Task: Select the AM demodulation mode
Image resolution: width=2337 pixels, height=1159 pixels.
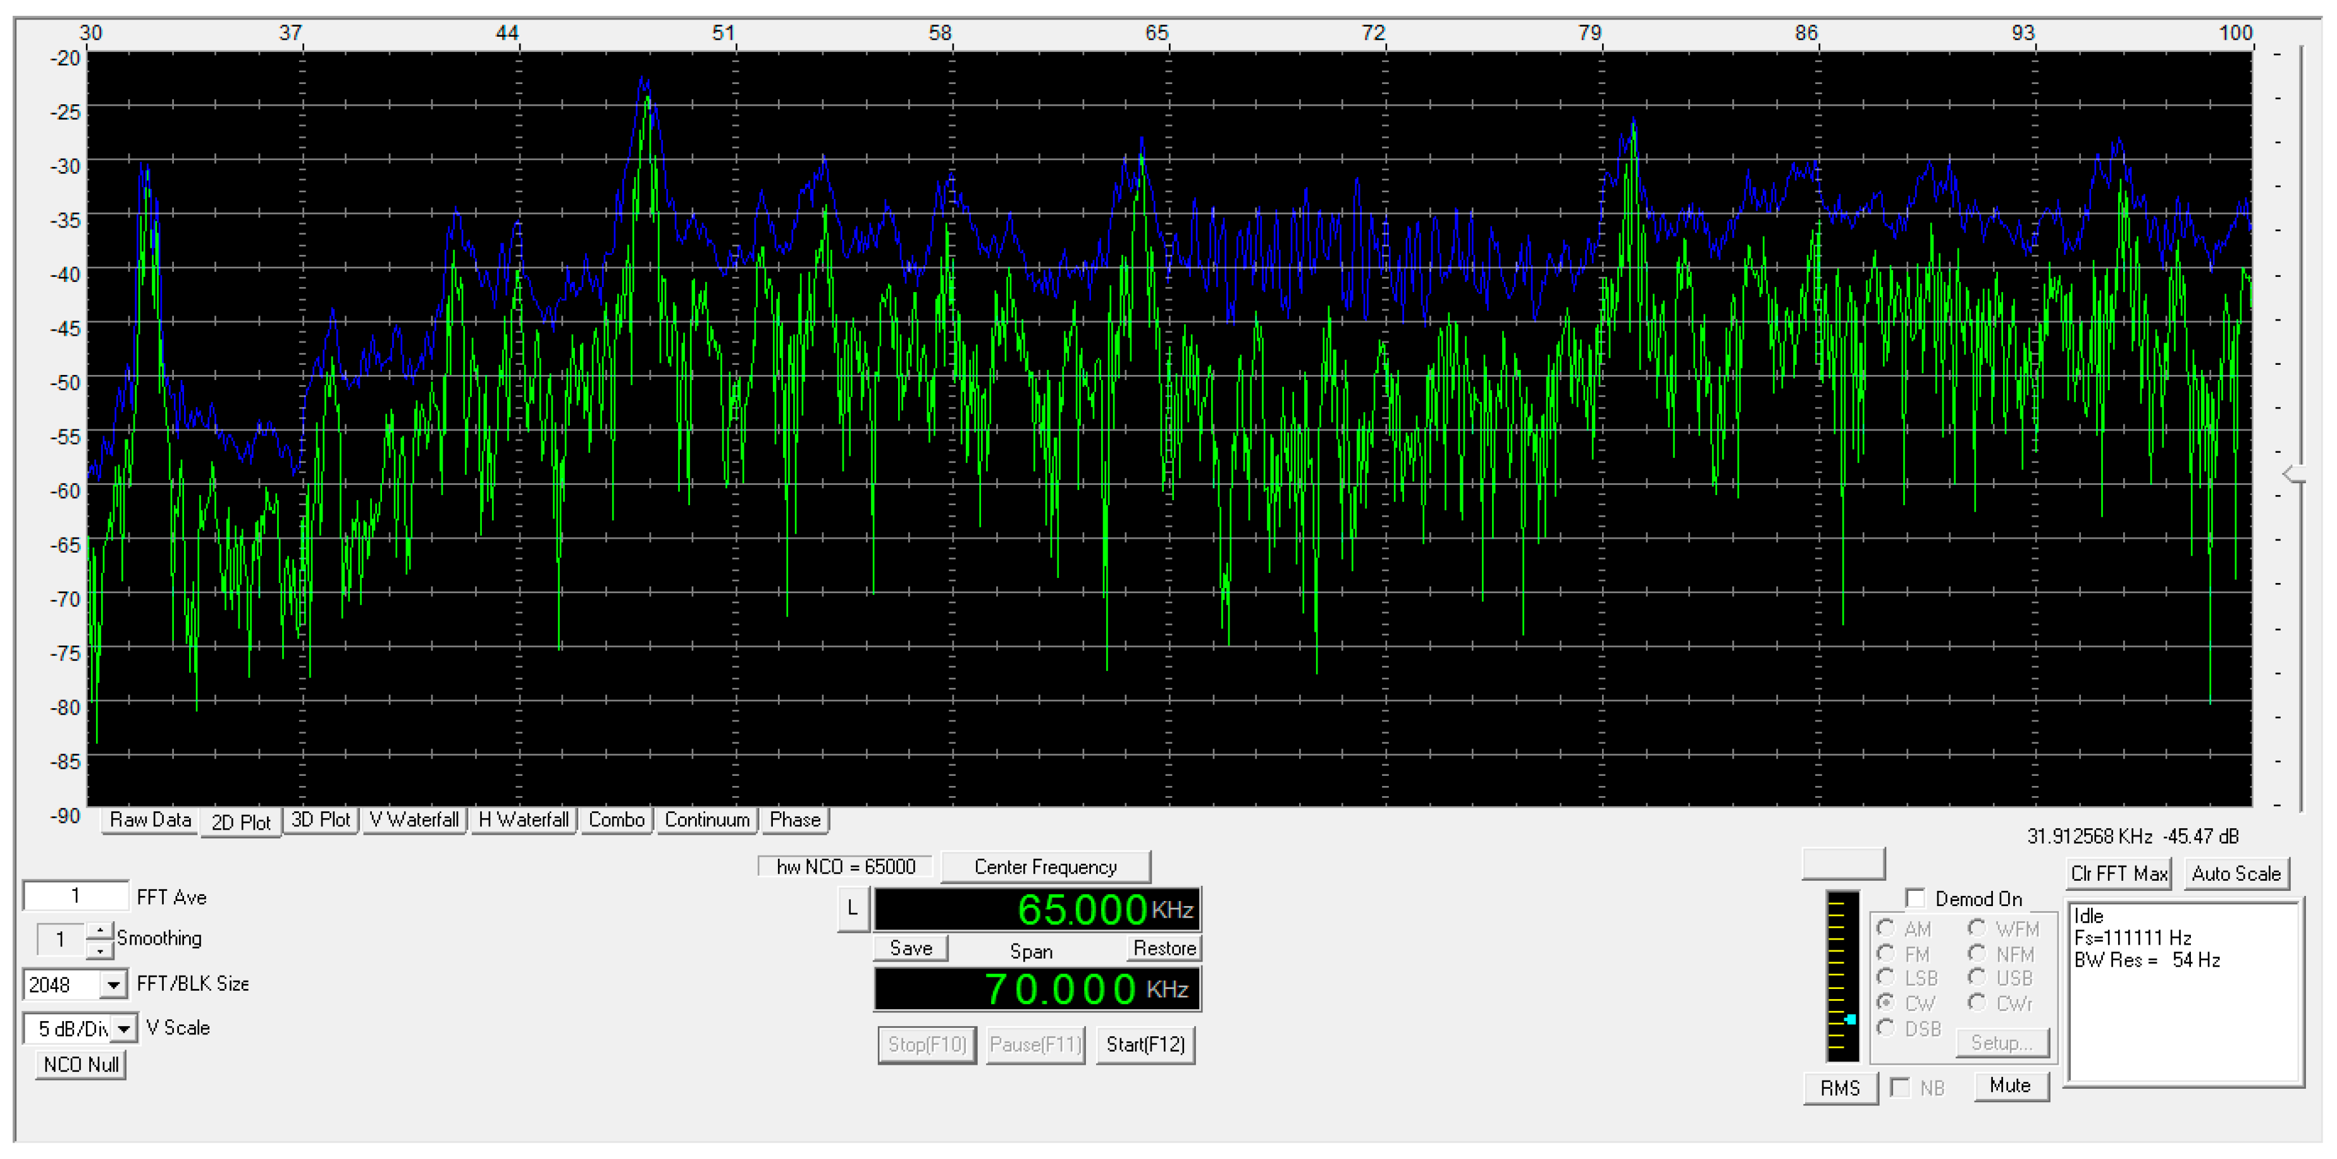Action: (x=1886, y=928)
